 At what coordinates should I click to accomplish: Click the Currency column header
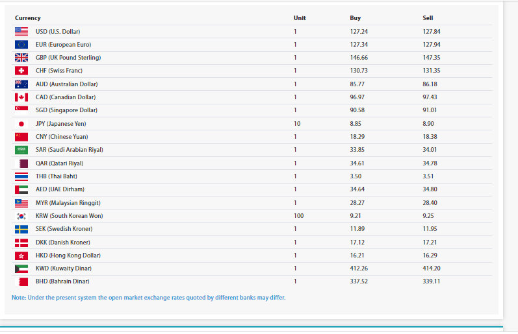pos(27,18)
